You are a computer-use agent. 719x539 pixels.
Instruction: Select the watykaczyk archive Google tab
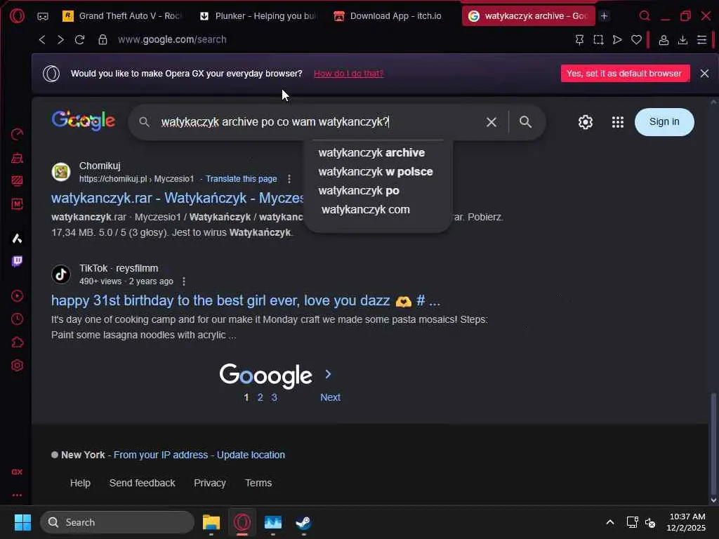[528, 16]
